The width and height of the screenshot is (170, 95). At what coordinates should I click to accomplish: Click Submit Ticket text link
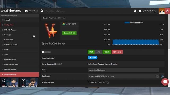[33, 11]
